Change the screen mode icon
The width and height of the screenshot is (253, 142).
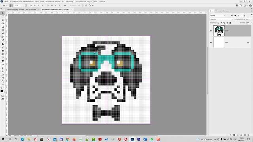click(3, 99)
